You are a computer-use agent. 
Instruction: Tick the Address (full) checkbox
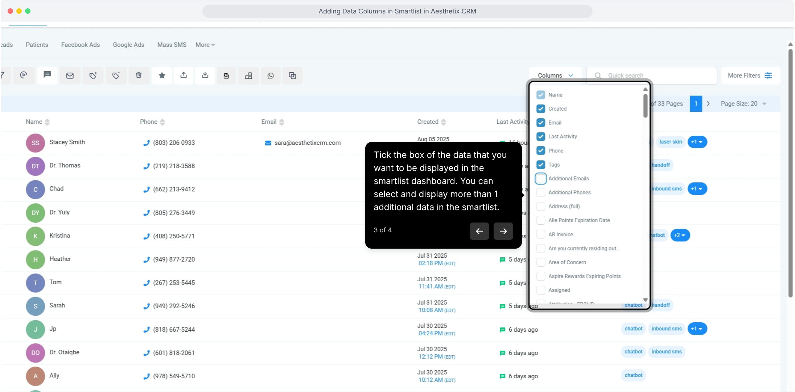(541, 207)
